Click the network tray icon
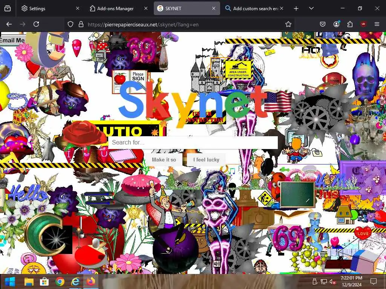Viewport: 386px width, 289px height. click(x=323, y=281)
